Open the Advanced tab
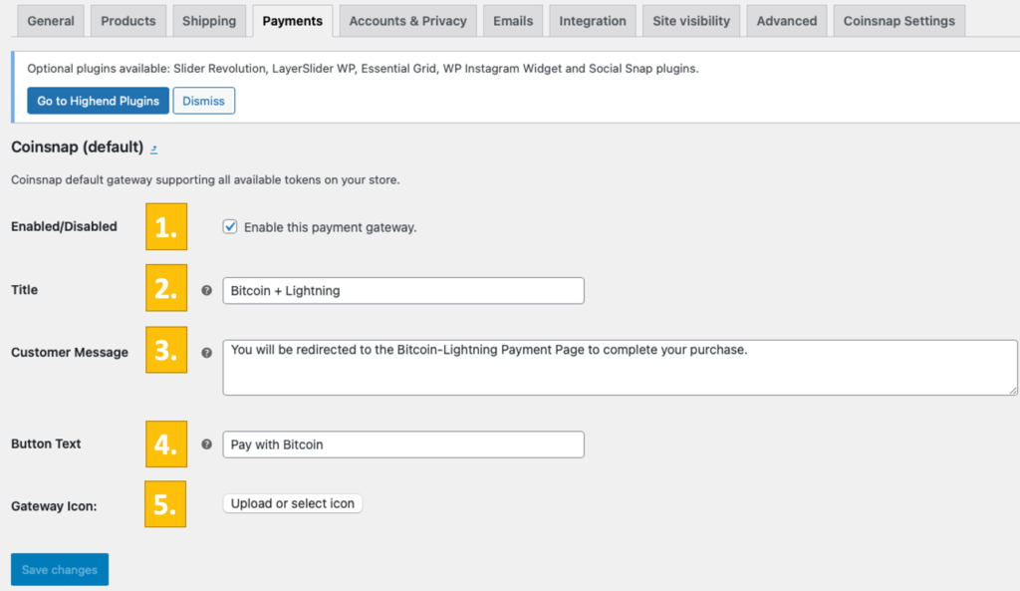Viewport: 1020px width, 591px height. 786,21
